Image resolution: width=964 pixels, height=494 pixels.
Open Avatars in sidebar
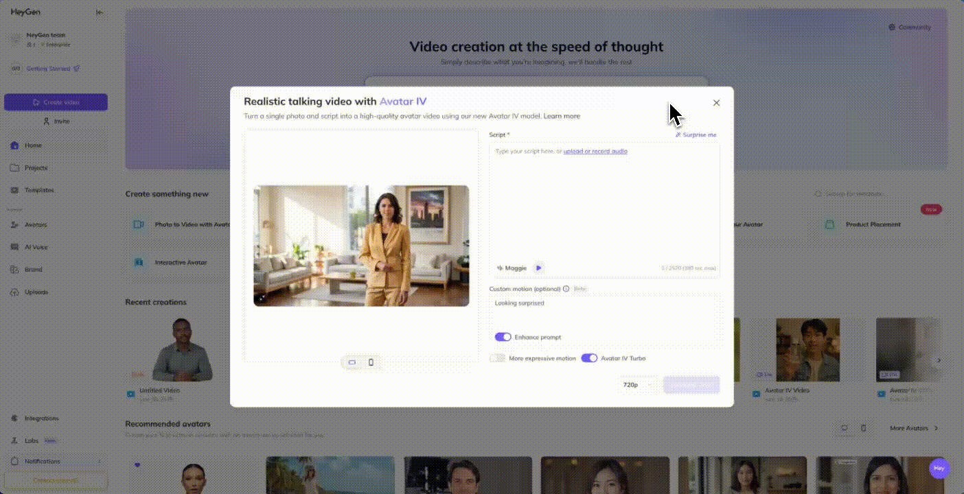point(56,224)
